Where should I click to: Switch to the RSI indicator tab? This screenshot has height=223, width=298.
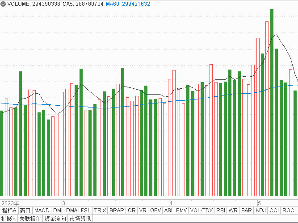point(221,211)
